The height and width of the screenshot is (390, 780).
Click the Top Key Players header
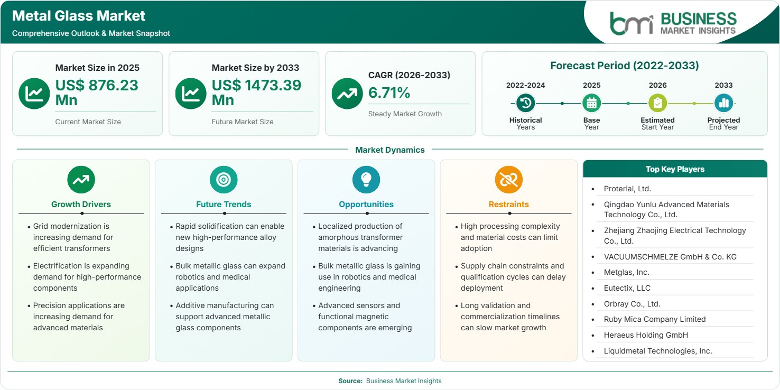[x=675, y=169]
